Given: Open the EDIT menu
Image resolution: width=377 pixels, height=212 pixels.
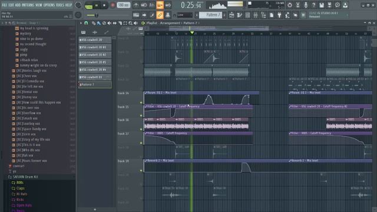Looking at the screenshot, I should (x=11, y=5).
